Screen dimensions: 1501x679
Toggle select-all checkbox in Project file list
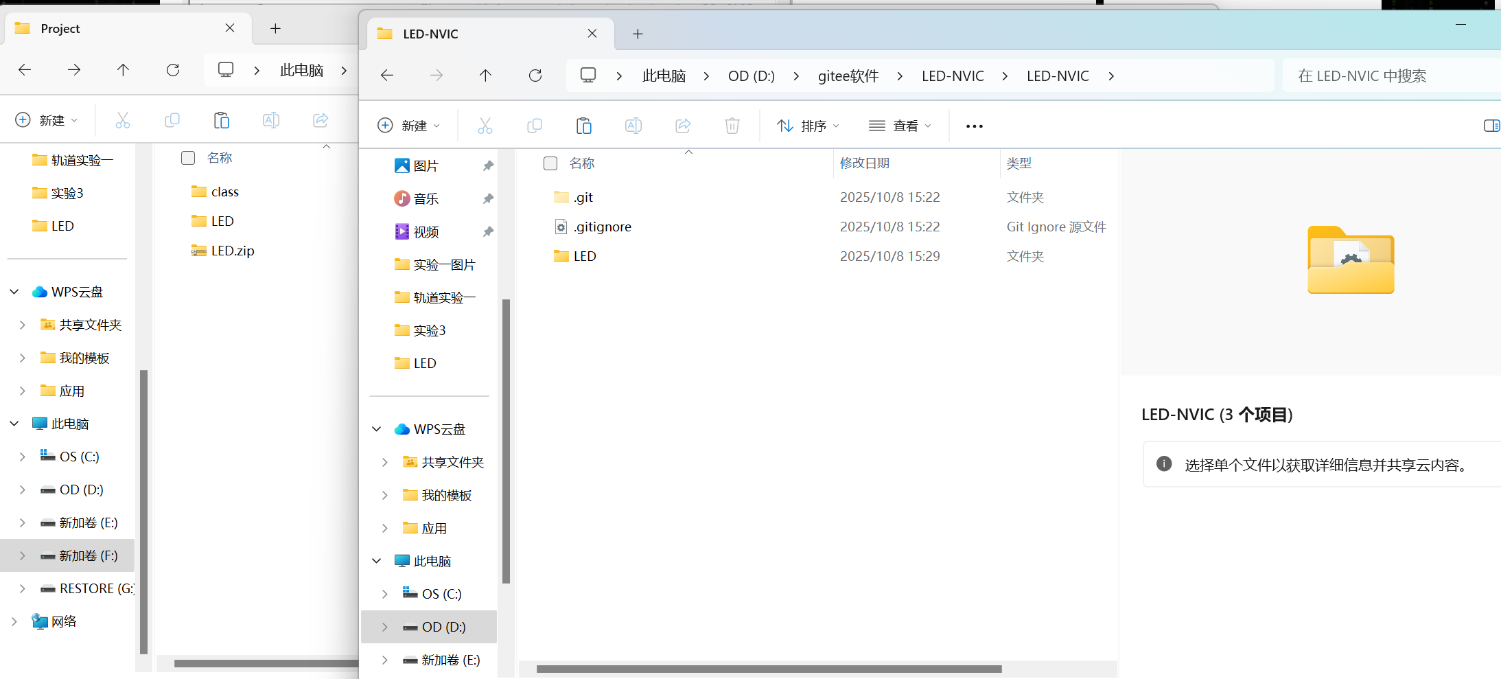pyautogui.click(x=188, y=158)
